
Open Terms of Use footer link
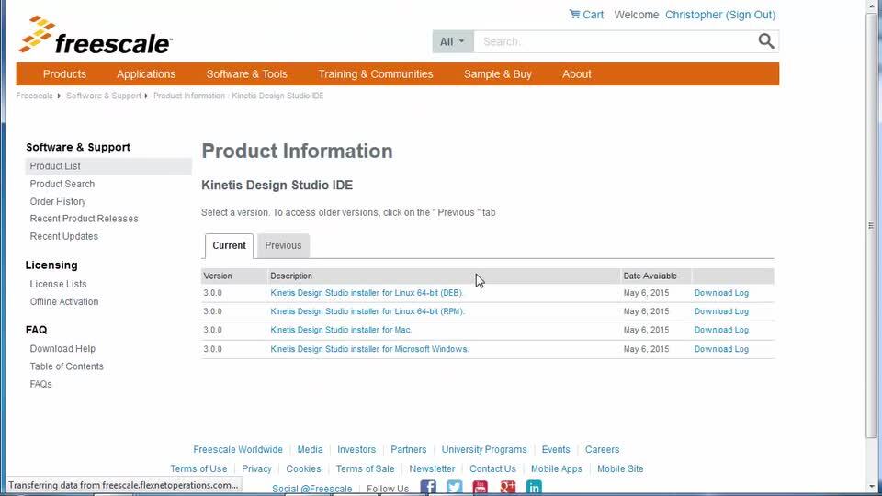(198, 469)
